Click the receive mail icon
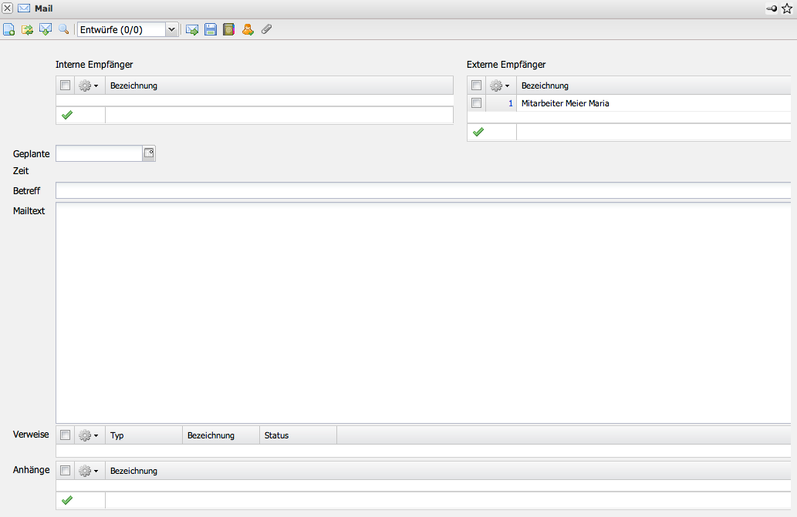The height and width of the screenshot is (517, 797). click(46, 29)
